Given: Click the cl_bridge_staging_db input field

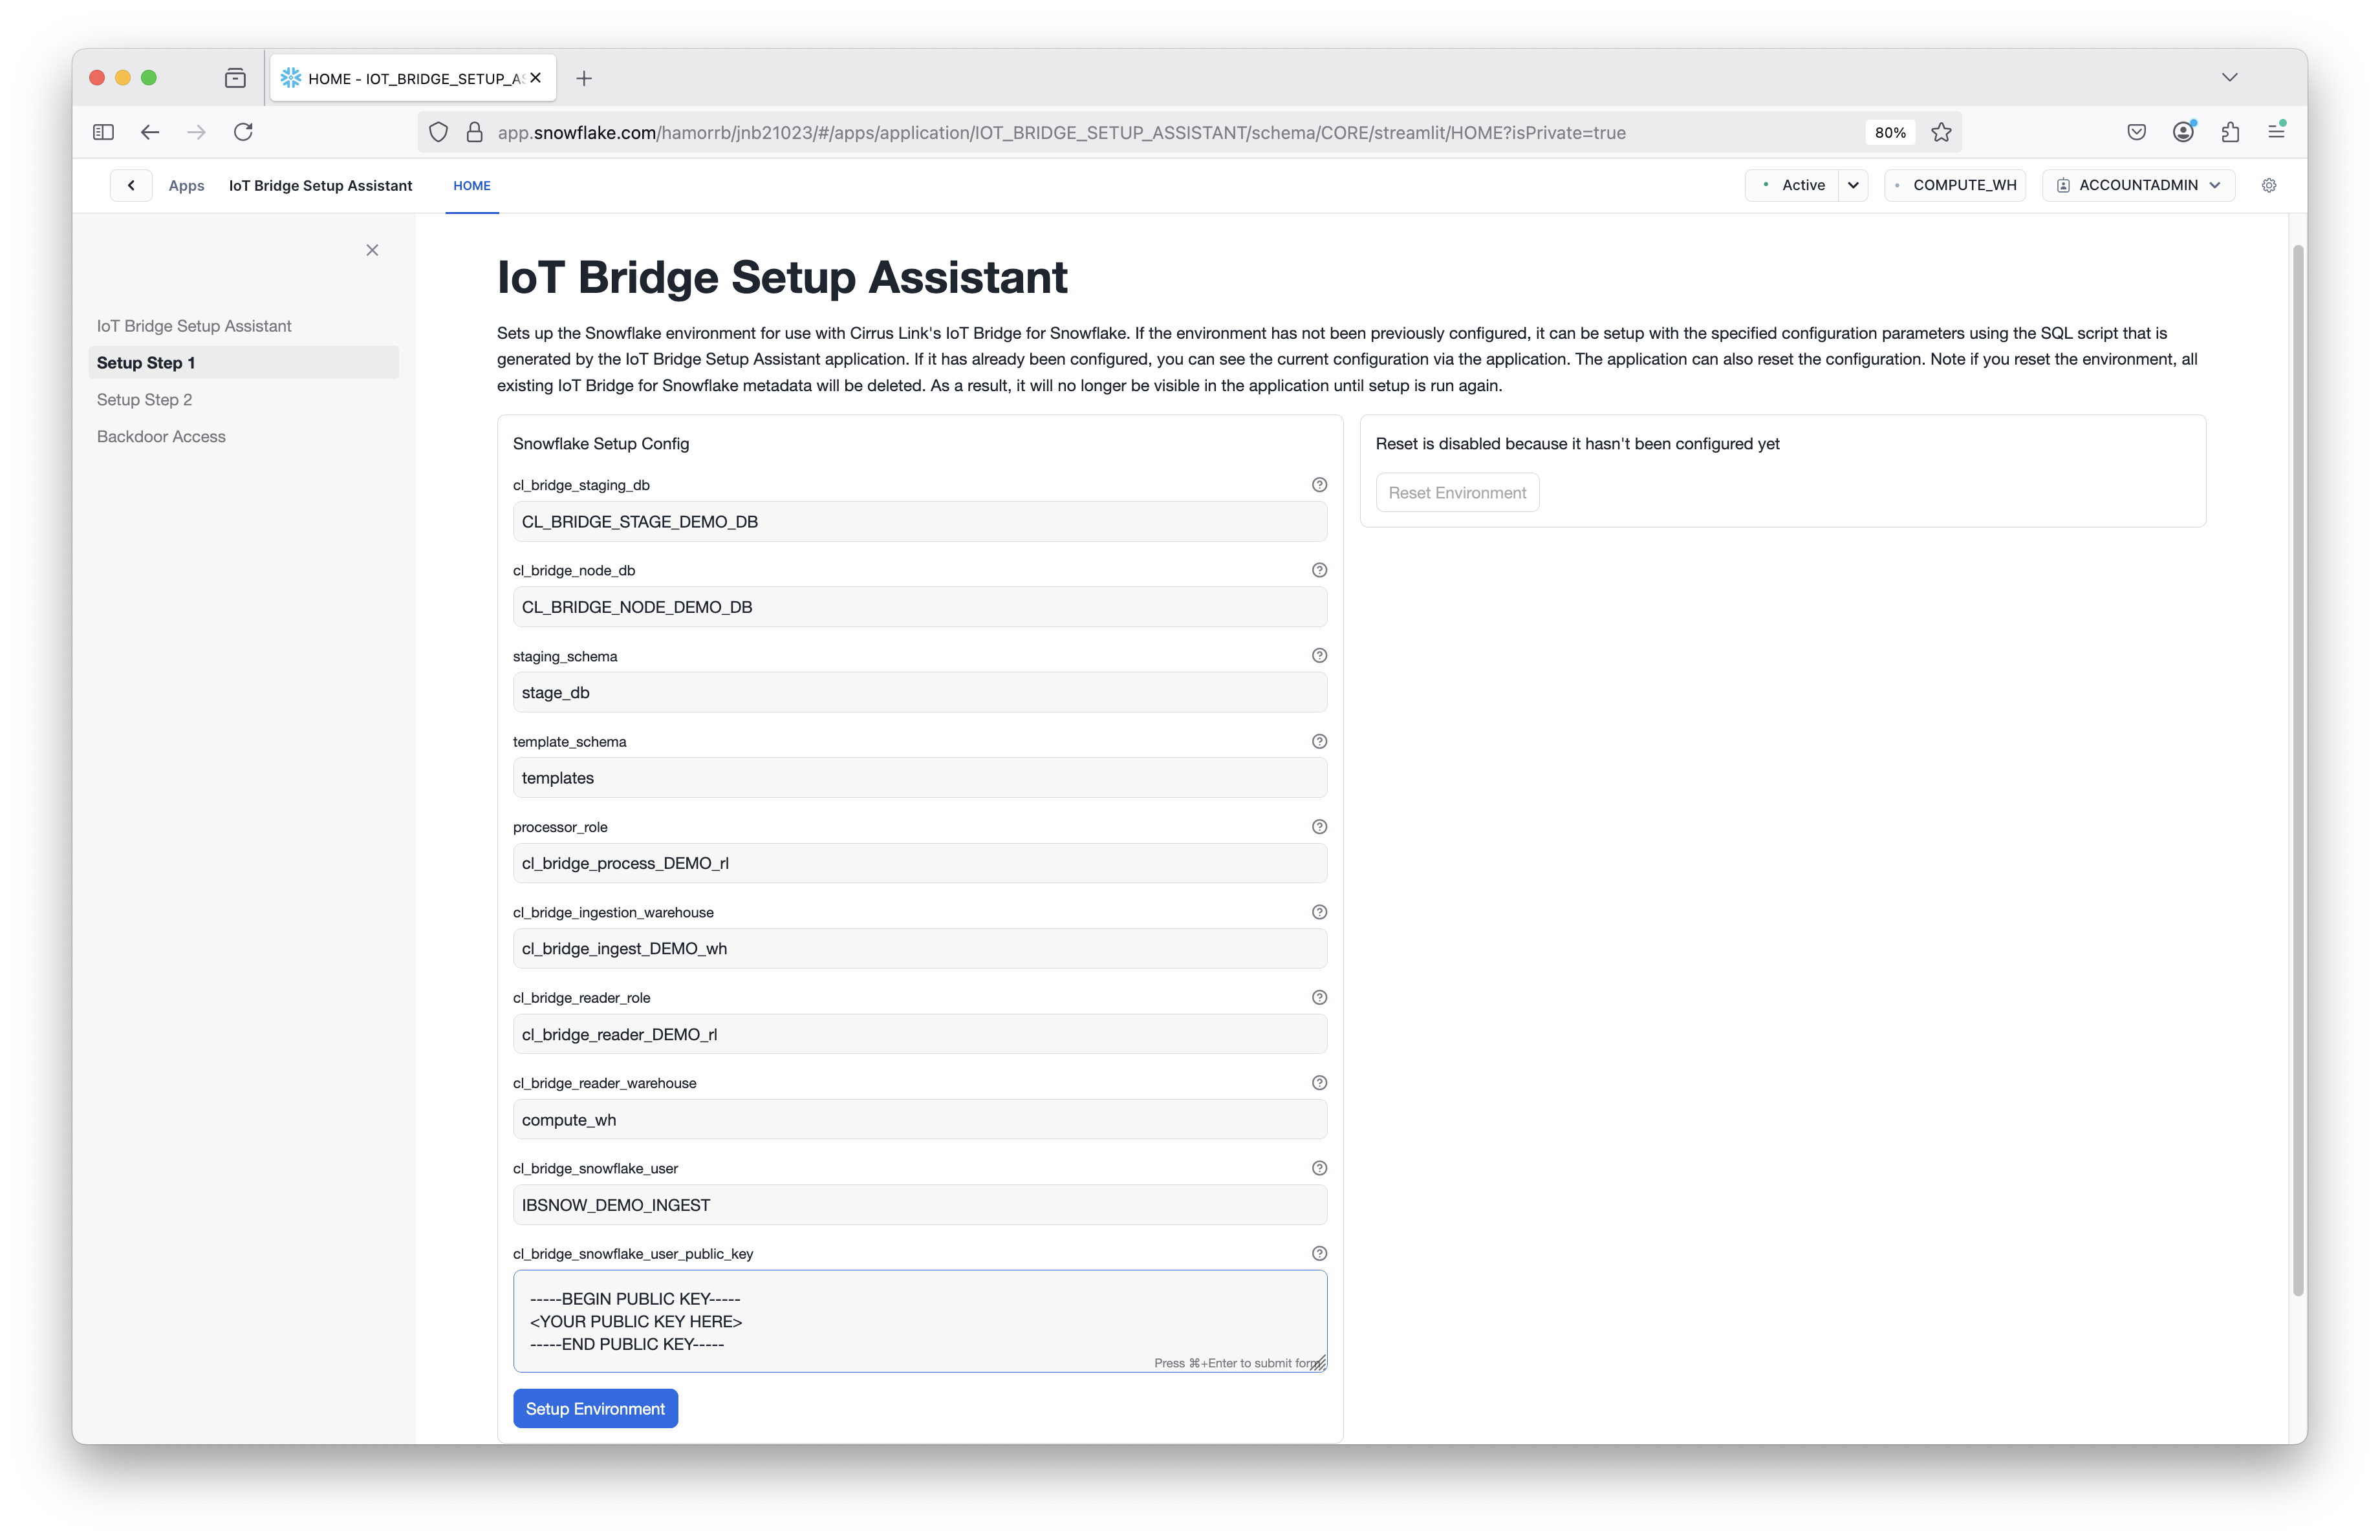Looking at the screenshot, I should [920, 522].
